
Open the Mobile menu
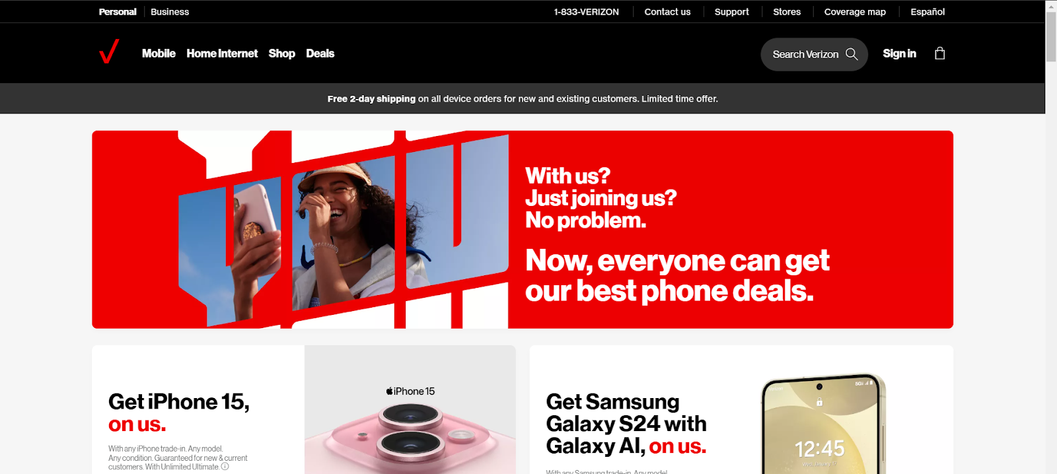click(159, 53)
